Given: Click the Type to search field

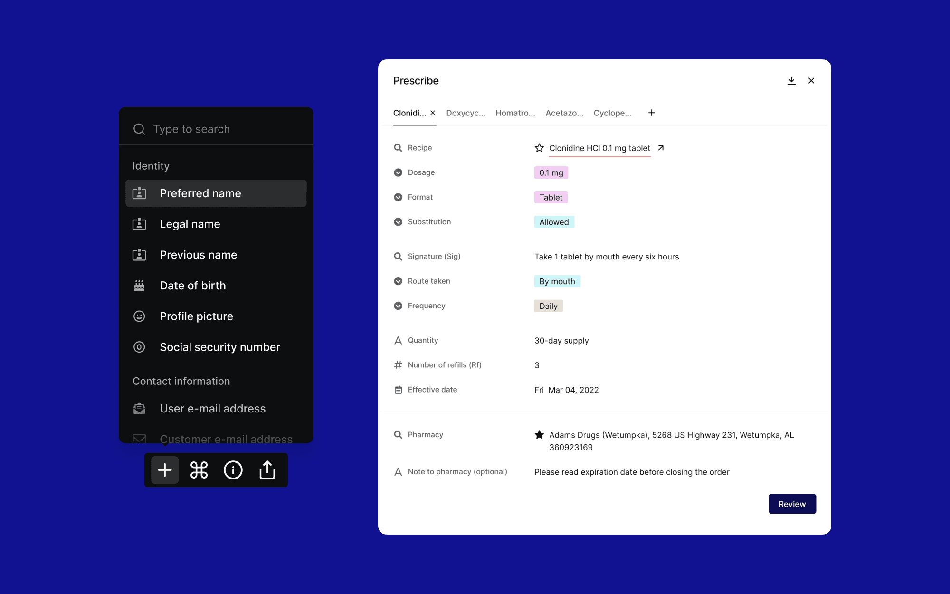Looking at the screenshot, I should [x=223, y=129].
